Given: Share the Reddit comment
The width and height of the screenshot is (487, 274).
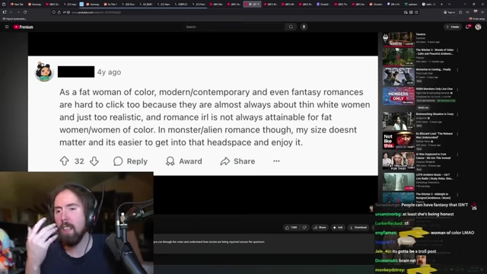Looking at the screenshot, I should [238, 161].
